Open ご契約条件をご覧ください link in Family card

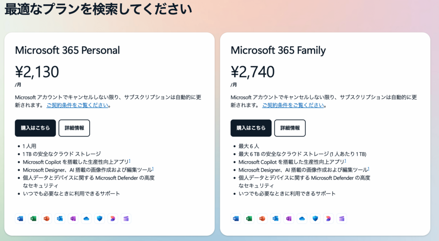point(293,105)
